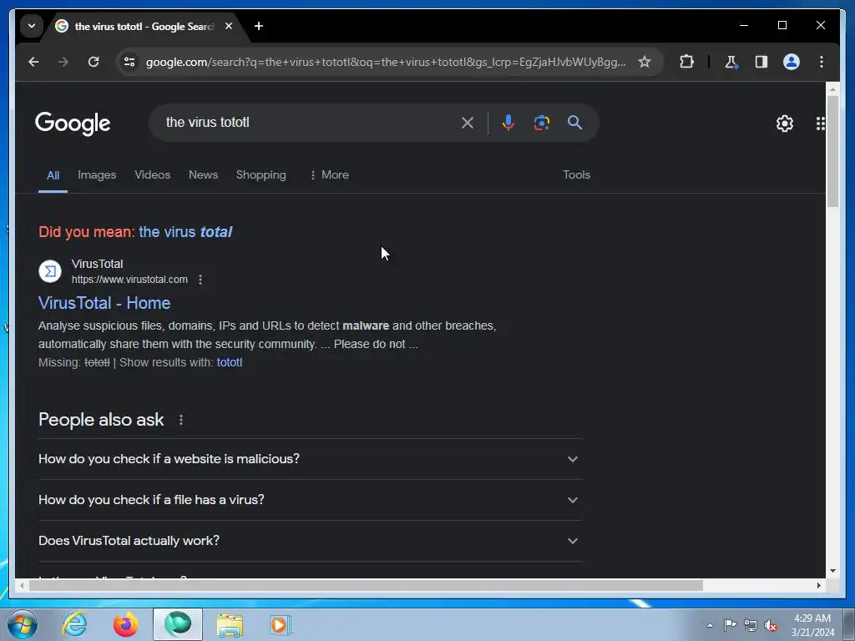Bookmark this page with the star
The width and height of the screenshot is (855, 641).
click(x=645, y=62)
